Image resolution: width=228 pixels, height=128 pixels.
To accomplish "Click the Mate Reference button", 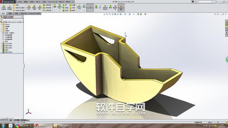I will 115,7.
